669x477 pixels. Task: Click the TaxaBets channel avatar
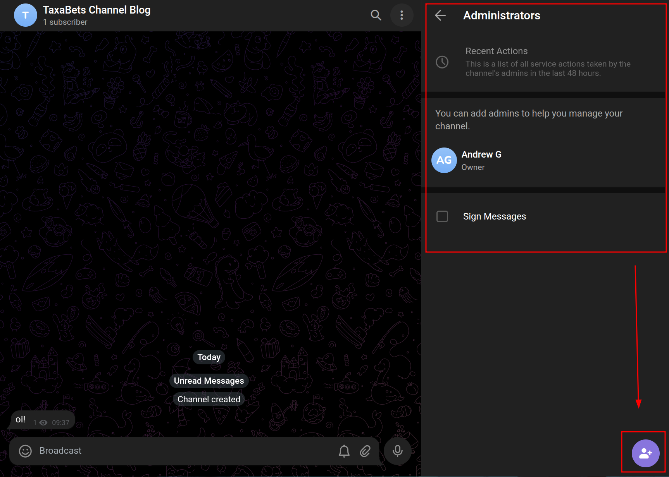[x=26, y=15]
